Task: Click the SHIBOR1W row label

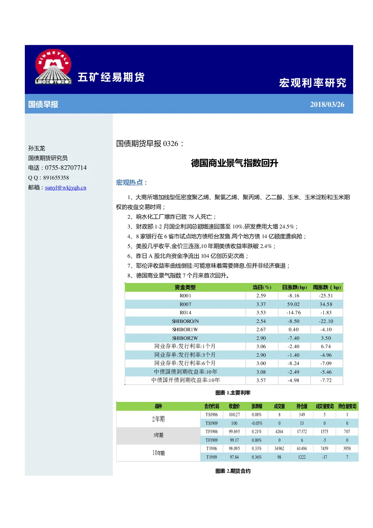Action: click(185, 329)
